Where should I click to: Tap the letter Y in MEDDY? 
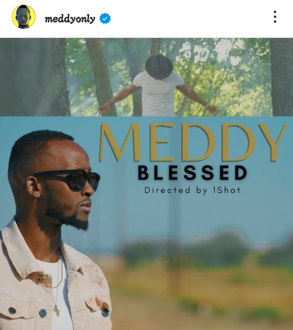tap(273, 142)
